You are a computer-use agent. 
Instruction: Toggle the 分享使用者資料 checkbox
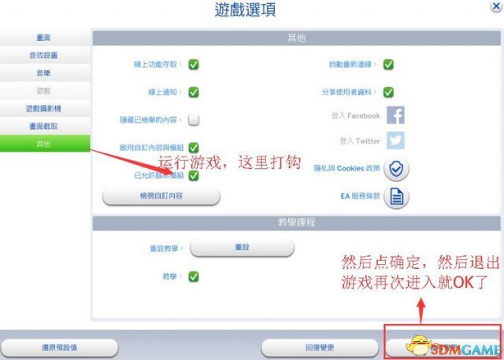coord(388,92)
